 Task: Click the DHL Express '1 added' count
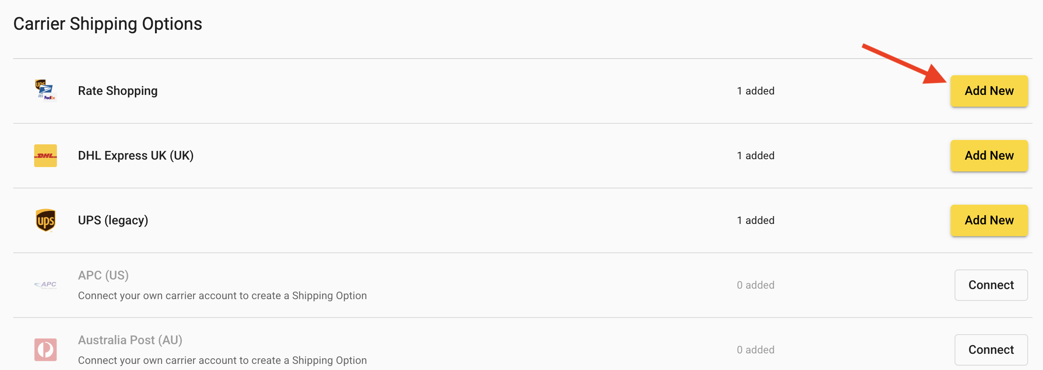tap(756, 156)
